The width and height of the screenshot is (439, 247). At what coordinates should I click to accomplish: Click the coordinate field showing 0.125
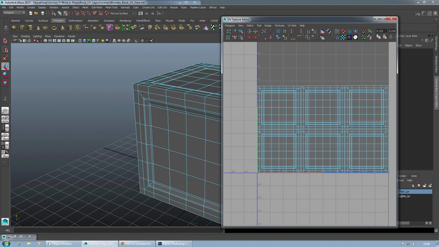click(x=380, y=31)
